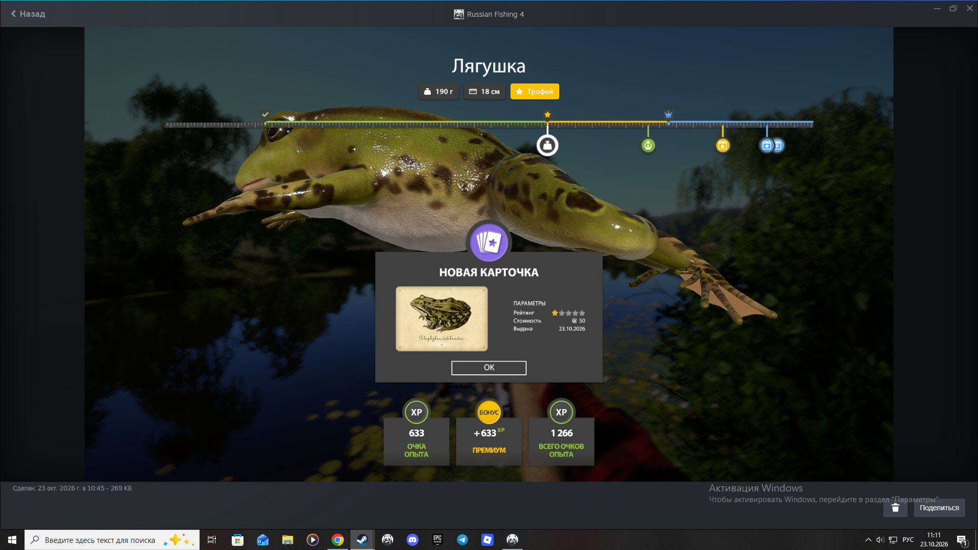Click the blue calendar marker on the scale
This screenshot has height=550, width=978.
pyautogui.click(x=767, y=146)
